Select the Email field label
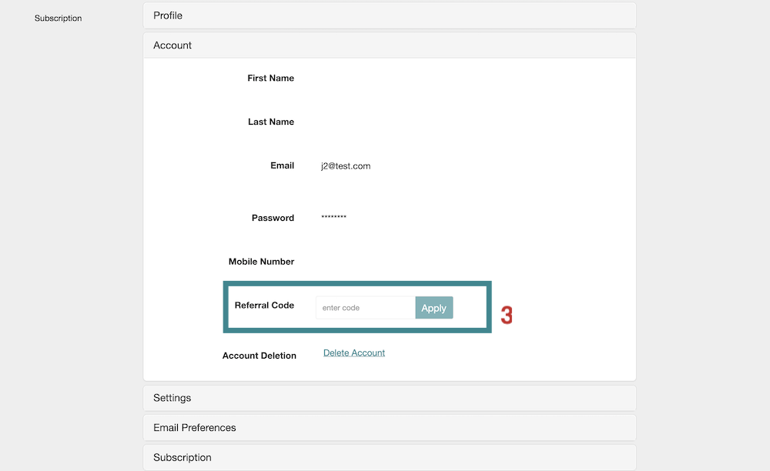 [283, 165]
